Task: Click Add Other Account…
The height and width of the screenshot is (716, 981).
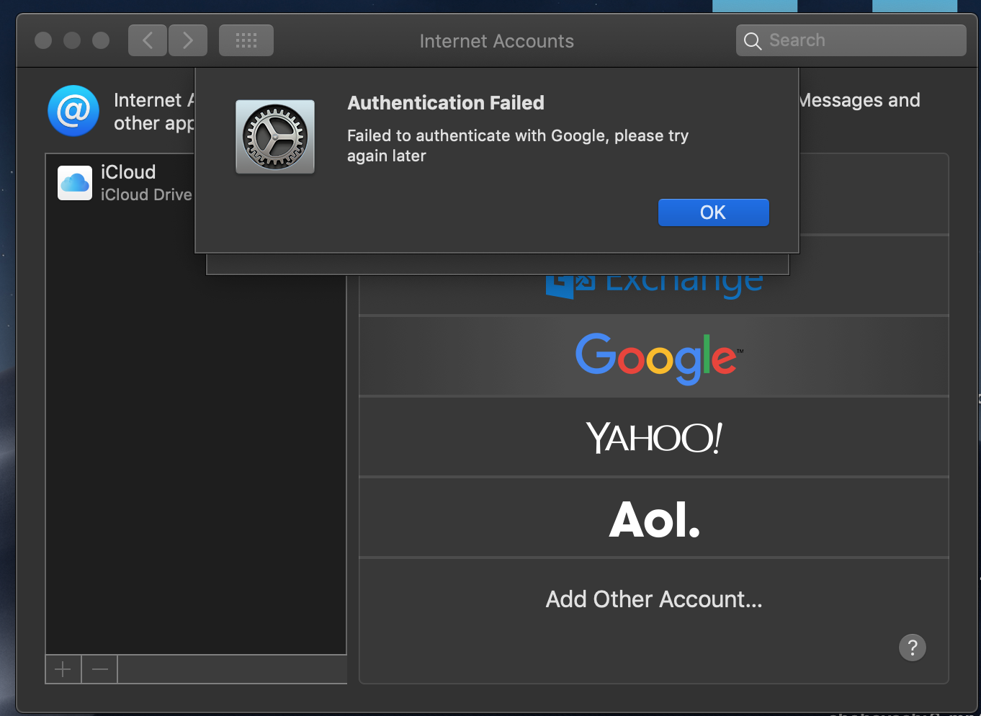Action: 654,599
